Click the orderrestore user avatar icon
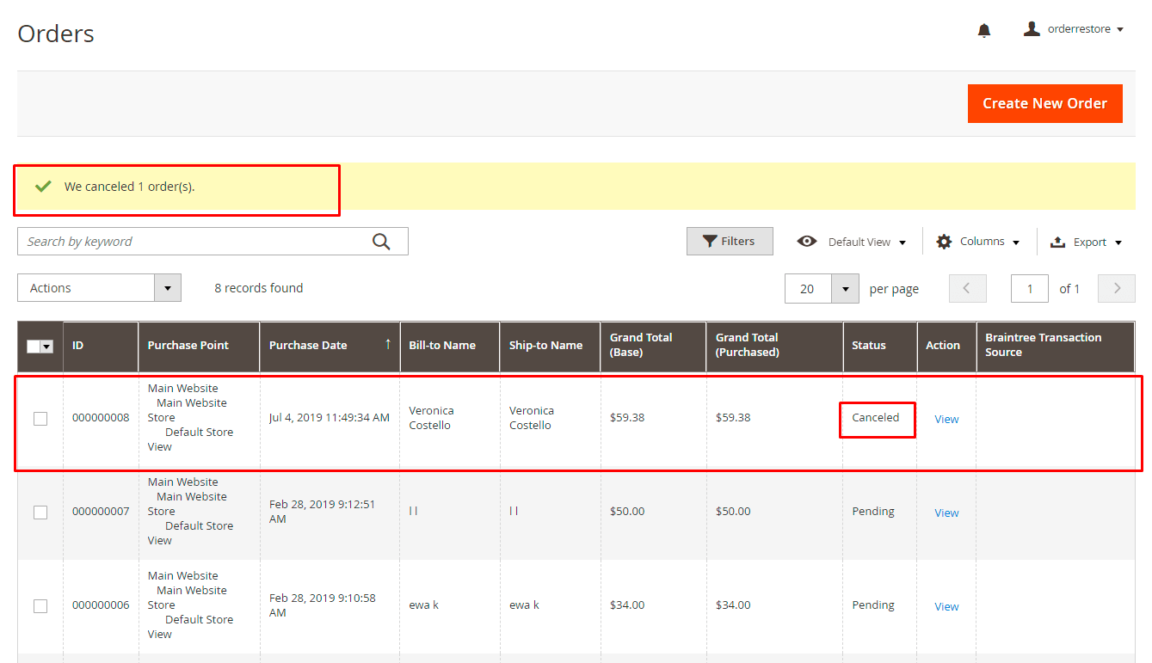 (x=1032, y=29)
